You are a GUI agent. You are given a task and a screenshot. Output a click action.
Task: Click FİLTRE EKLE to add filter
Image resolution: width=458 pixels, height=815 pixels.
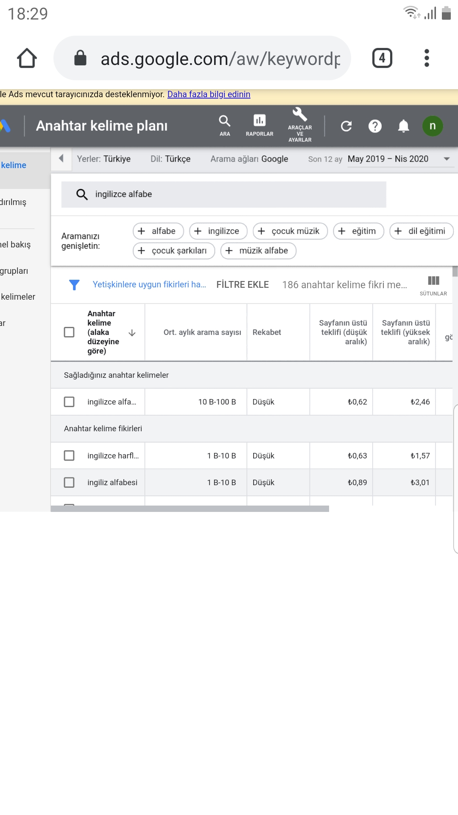(x=243, y=285)
